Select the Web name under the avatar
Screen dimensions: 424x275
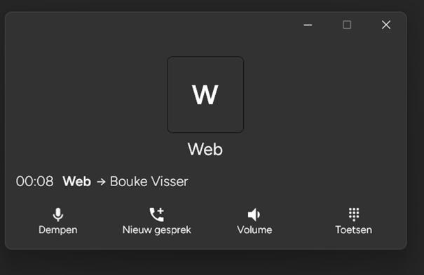(205, 149)
